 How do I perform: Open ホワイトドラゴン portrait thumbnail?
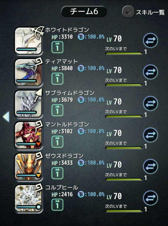click(x=29, y=41)
